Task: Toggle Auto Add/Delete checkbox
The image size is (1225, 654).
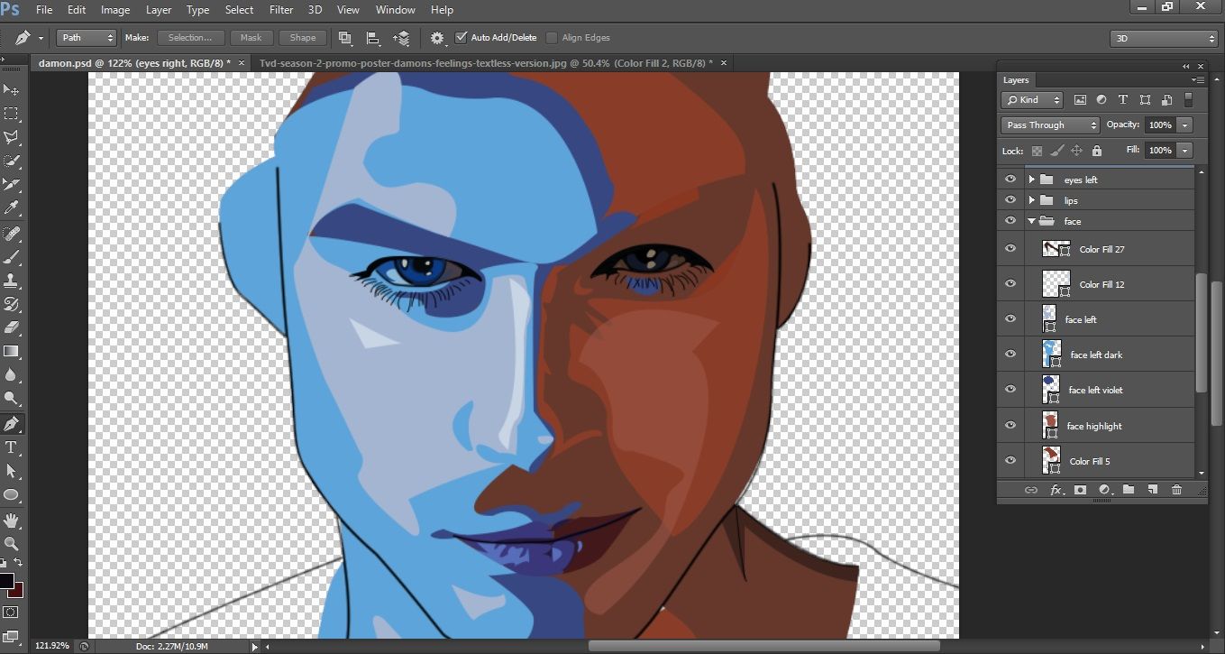Action: click(462, 38)
